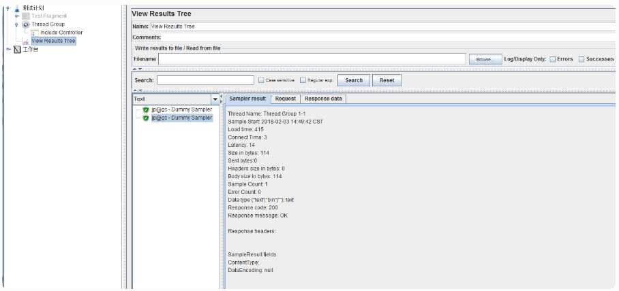Viewport: 619px width, 291px height.
Task: Click the 'Sample Count: 1' line
Action: [x=248, y=184]
